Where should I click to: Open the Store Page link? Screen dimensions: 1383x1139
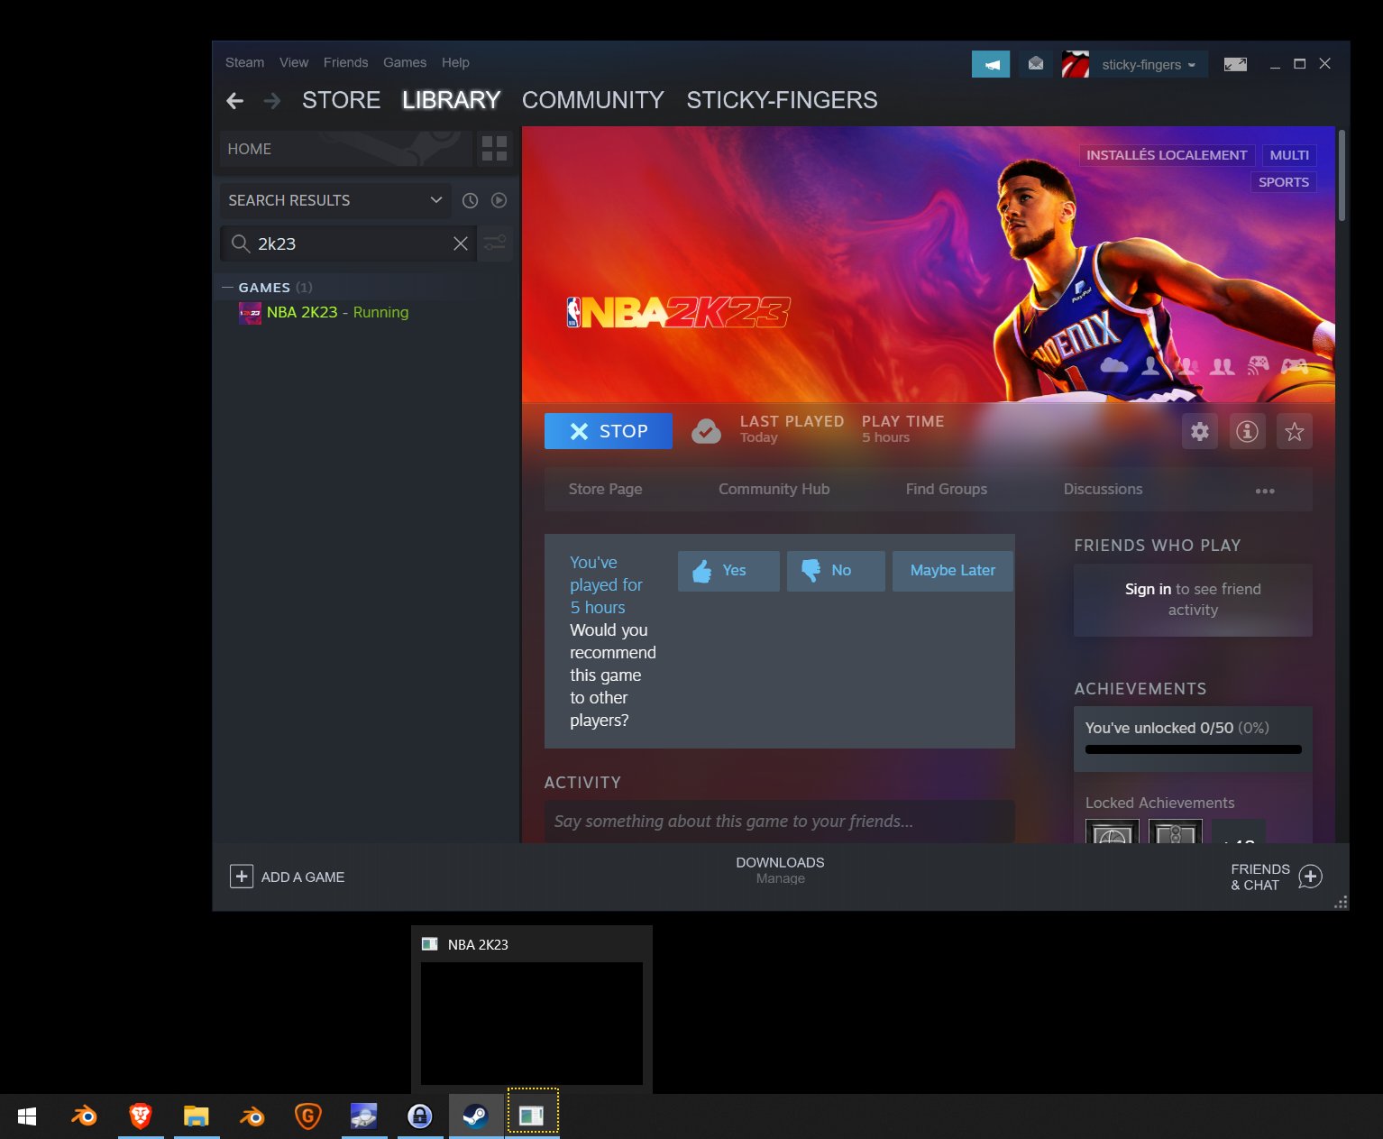pos(605,490)
